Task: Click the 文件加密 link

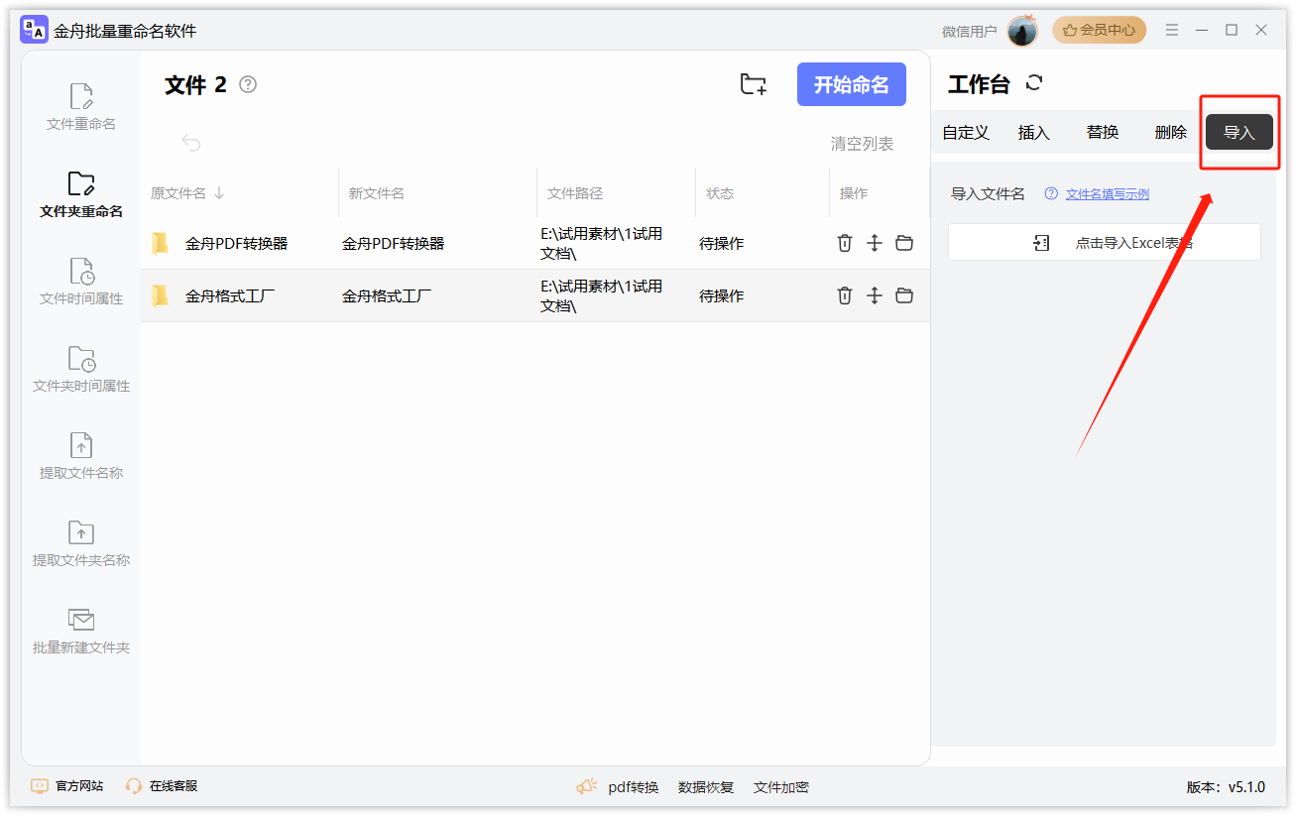Action: [x=781, y=787]
